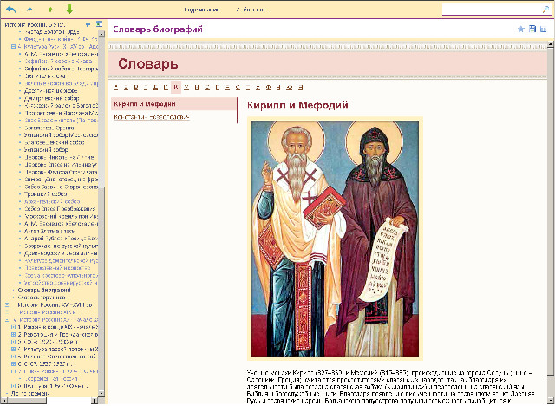Collapse the '4. Культура Руси' tree section

coord(14,46)
